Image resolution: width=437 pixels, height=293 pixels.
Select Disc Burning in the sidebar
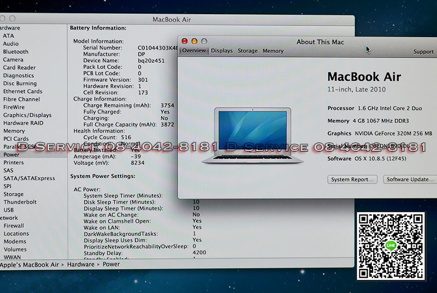(x=20, y=83)
